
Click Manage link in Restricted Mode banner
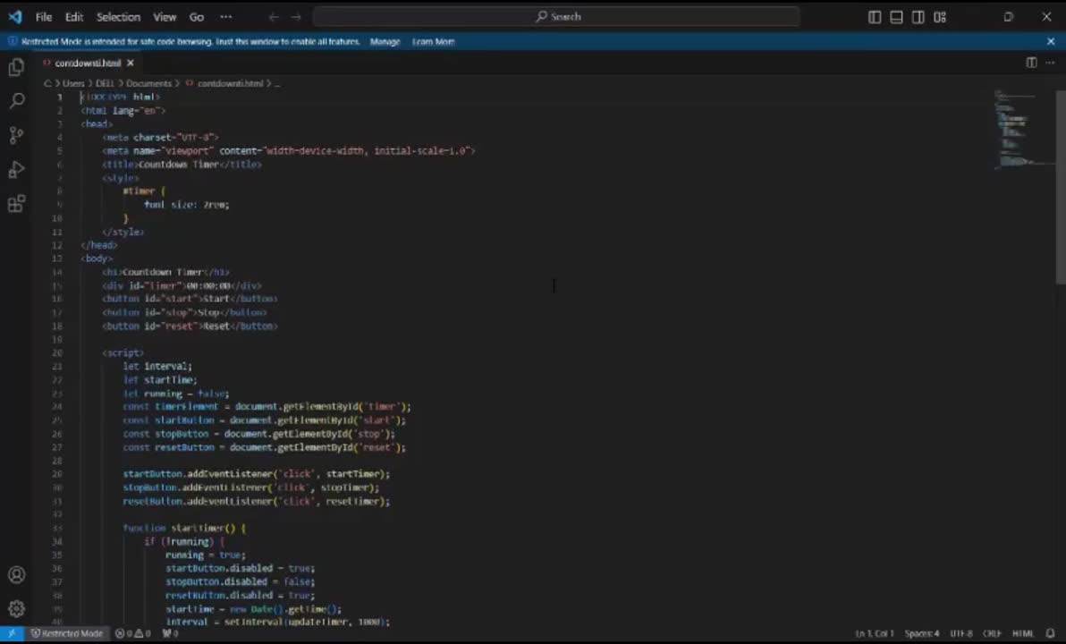[385, 42]
